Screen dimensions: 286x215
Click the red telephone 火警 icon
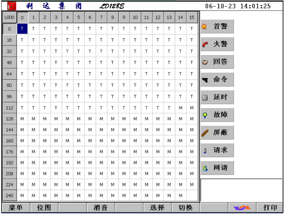pyautogui.click(x=205, y=45)
